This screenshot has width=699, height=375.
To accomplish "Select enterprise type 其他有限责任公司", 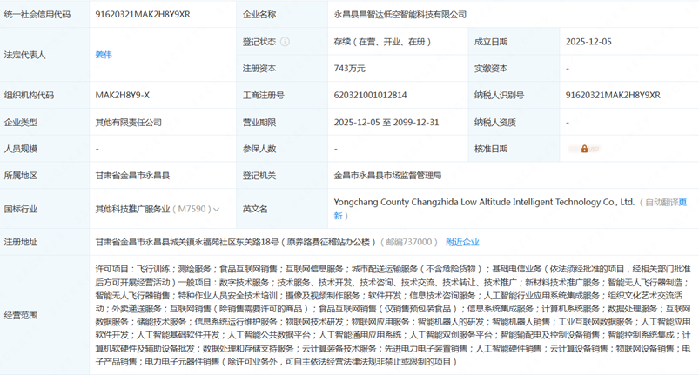I will pyautogui.click(x=129, y=123).
